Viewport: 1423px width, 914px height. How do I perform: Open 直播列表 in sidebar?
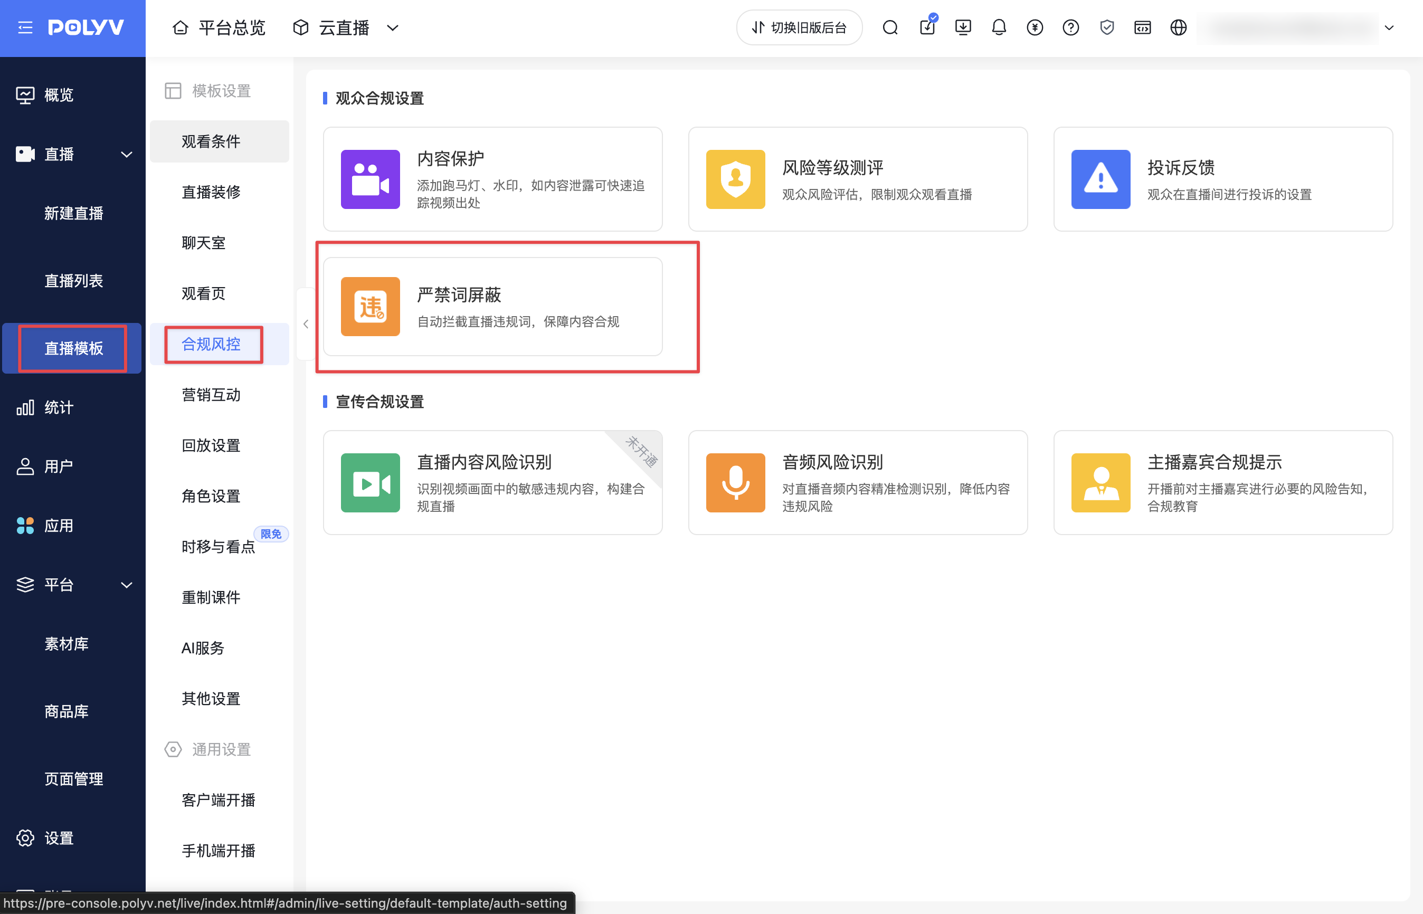pos(73,281)
